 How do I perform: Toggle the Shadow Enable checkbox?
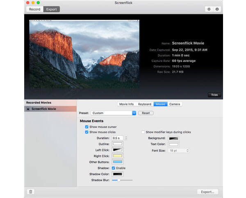pos(114,168)
